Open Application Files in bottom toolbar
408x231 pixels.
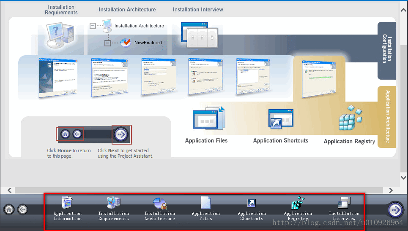point(205,209)
